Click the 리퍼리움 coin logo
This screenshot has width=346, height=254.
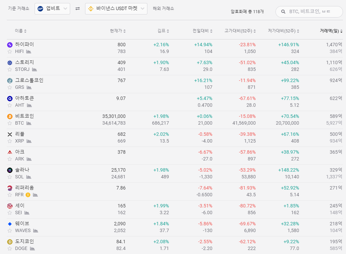pos(10,188)
